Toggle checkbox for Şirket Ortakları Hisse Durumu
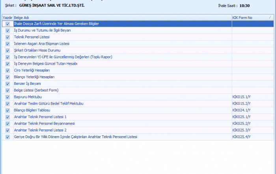The image size is (276, 174). [7, 51]
